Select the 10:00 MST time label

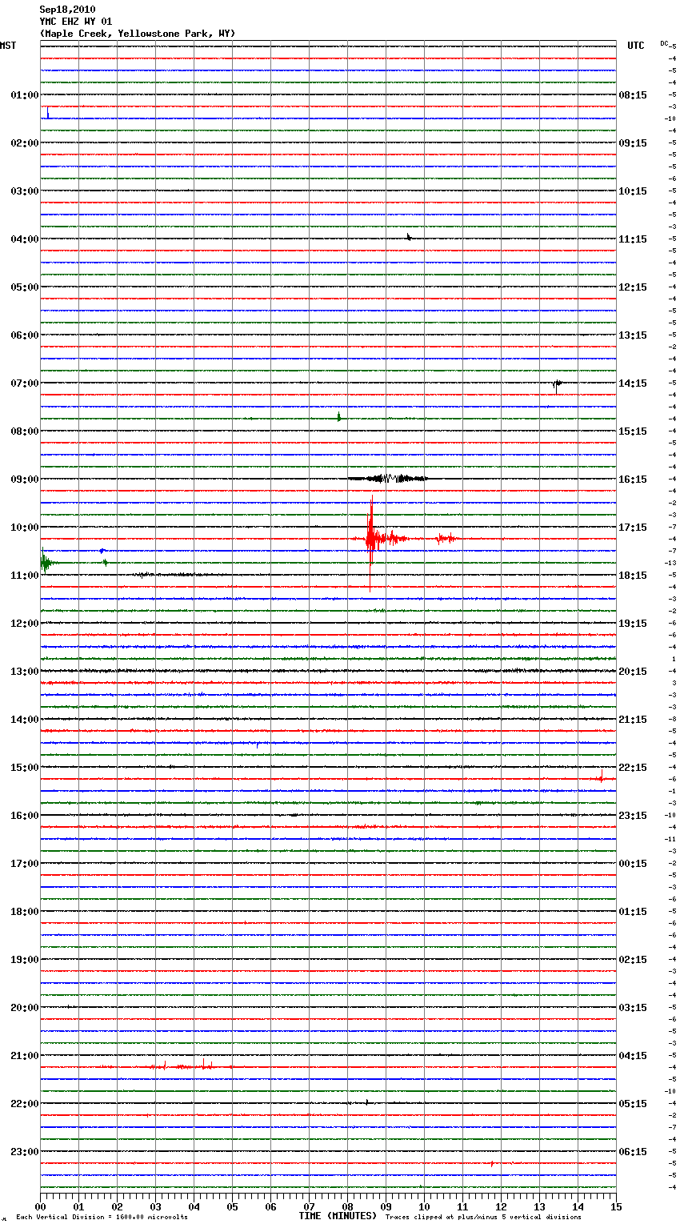[25, 528]
